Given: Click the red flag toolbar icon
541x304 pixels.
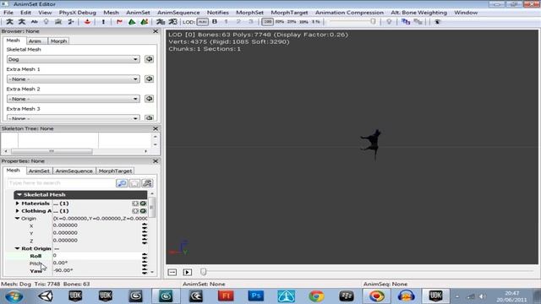Looking at the screenshot, I should (x=119, y=22).
